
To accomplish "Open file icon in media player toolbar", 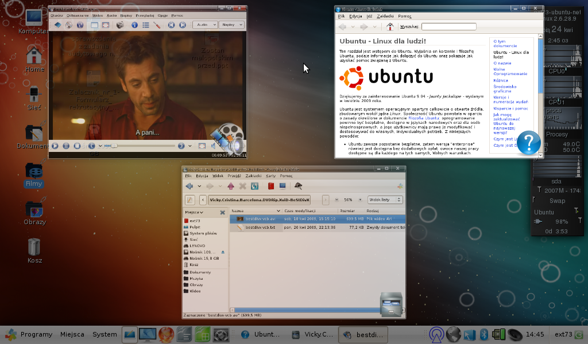I will pyautogui.click(x=57, y=25).
